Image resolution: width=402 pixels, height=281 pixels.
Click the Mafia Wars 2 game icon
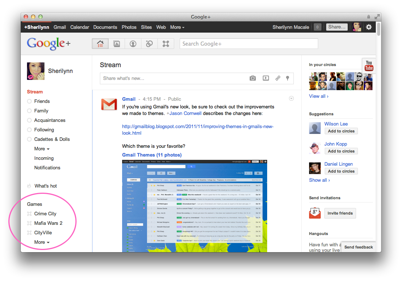[x=30, y=223]
